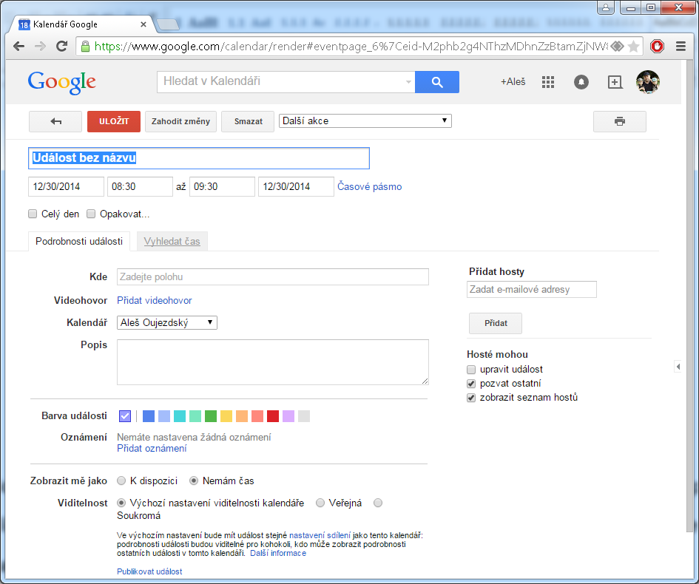Open Další informace link
The width and height of the screenshot is (699, 584).
277,553
